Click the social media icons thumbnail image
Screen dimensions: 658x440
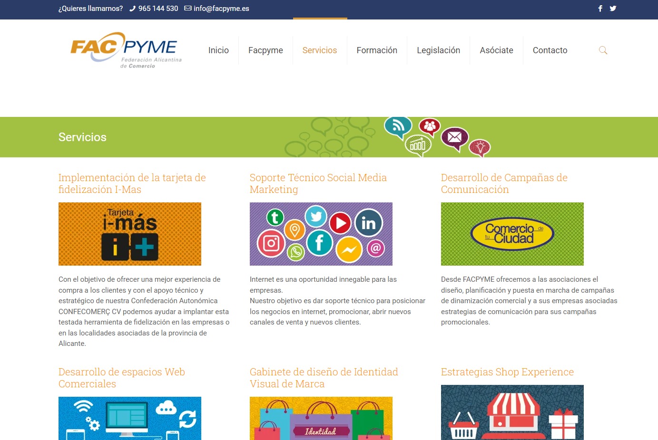point(321,234)
